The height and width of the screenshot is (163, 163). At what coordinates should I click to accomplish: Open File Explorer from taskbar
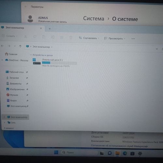117,153
